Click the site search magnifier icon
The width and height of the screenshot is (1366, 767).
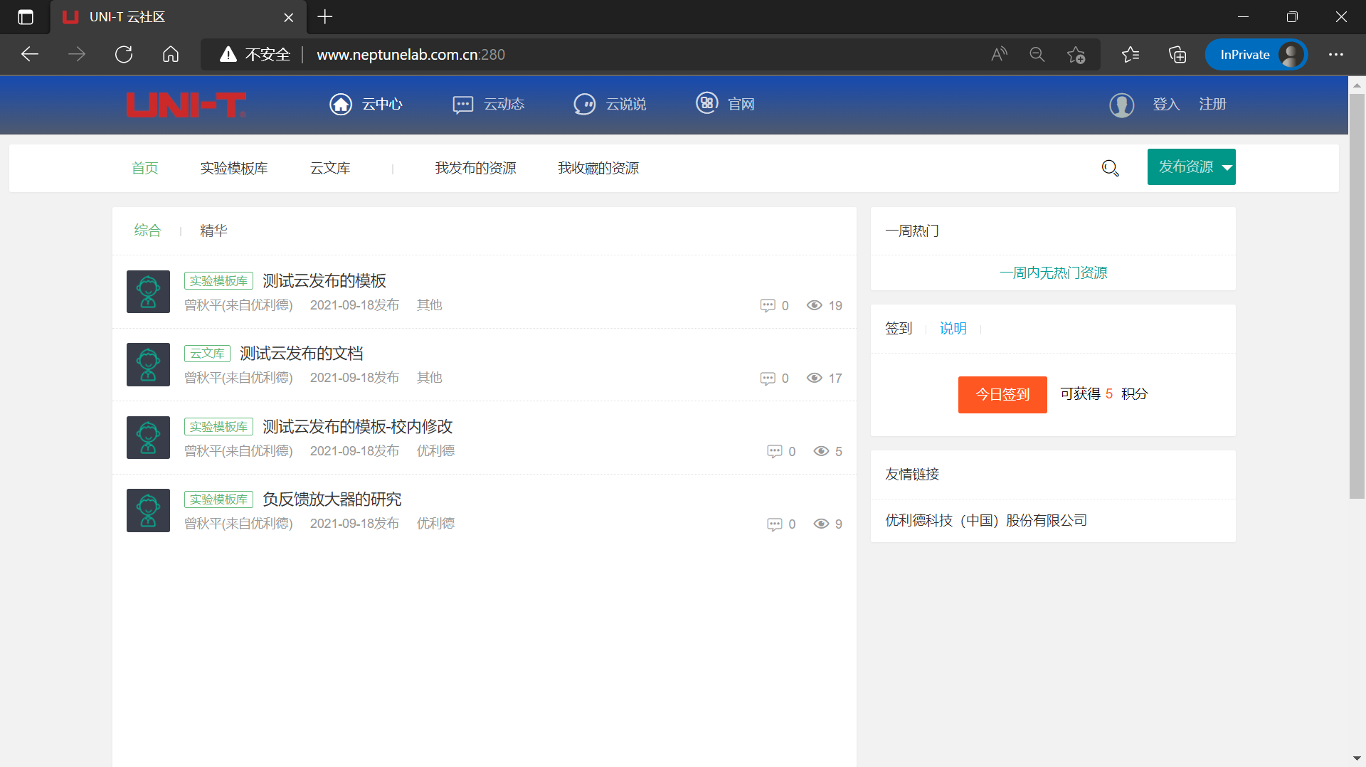[1110, 168]
